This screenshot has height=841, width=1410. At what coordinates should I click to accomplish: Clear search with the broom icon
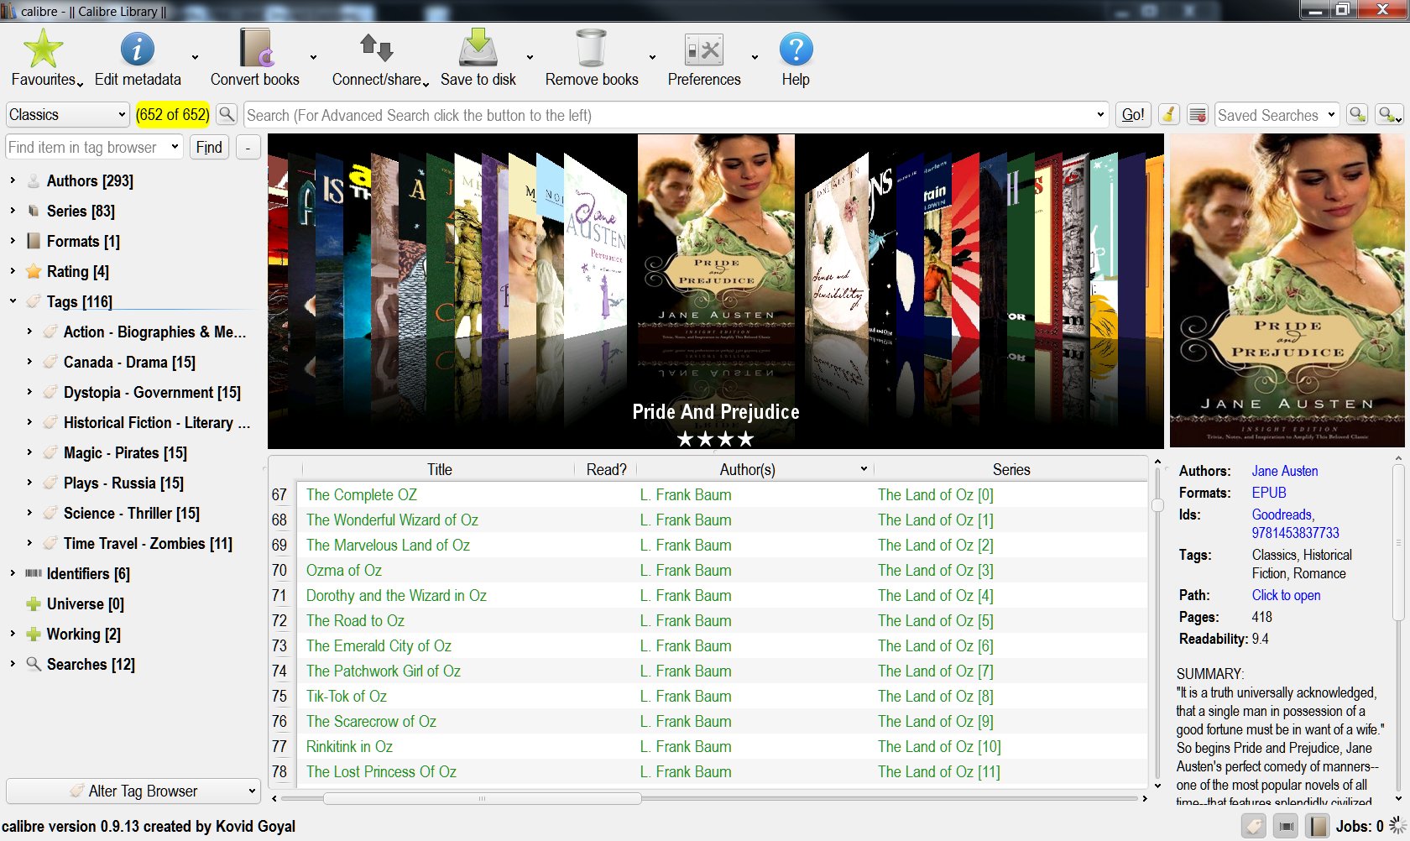1168,114
